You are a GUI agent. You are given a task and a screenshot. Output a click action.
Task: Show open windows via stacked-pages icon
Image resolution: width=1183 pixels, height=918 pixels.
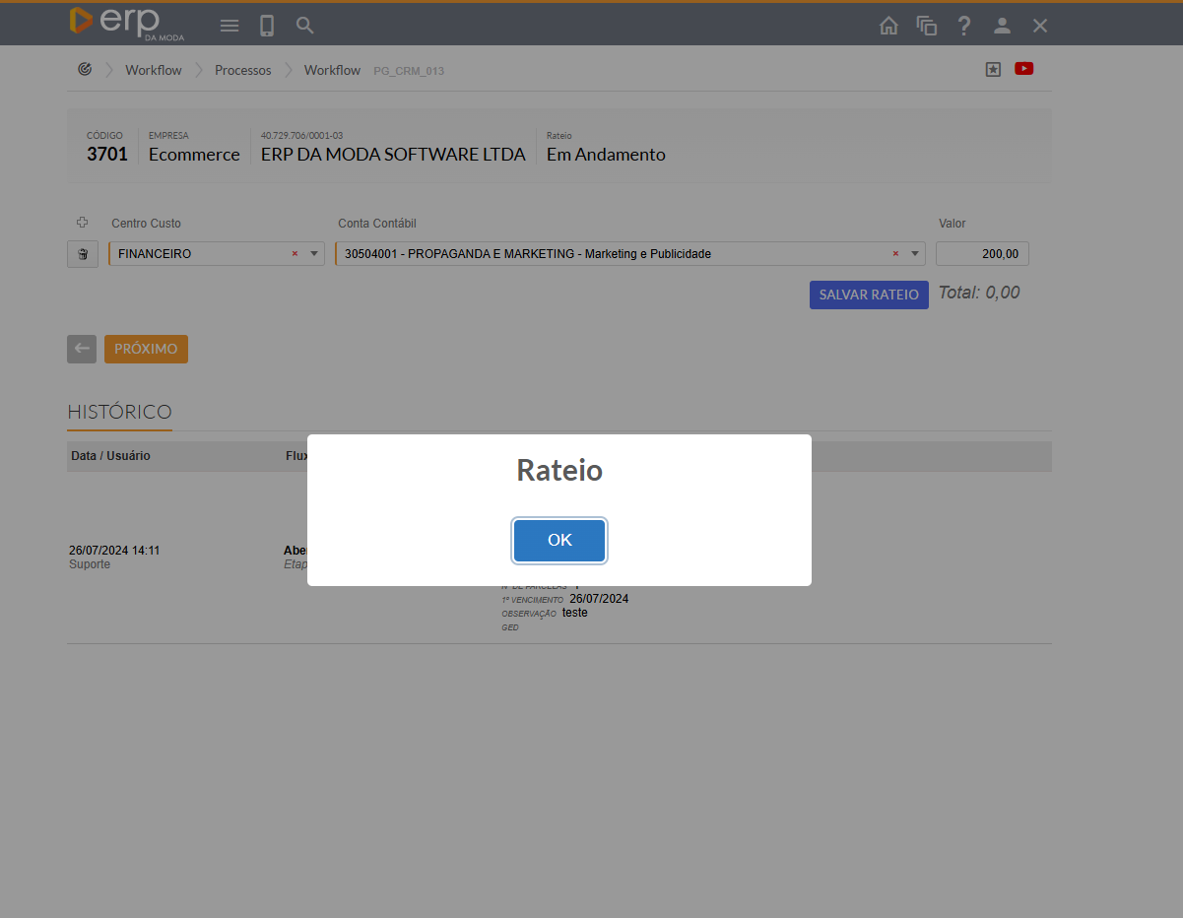click(x=926, y=26)
